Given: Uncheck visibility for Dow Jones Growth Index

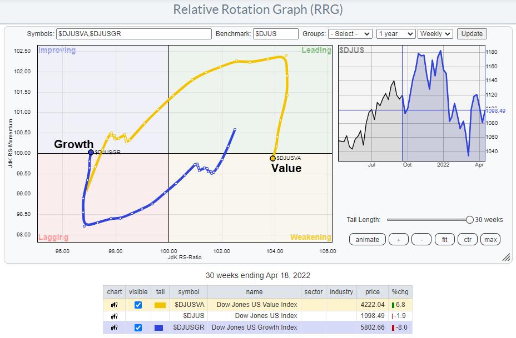Looking at the screenshot, I should pos(138,327).
